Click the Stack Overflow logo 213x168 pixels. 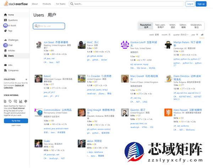pyautogui.click(x=16, y=4)
